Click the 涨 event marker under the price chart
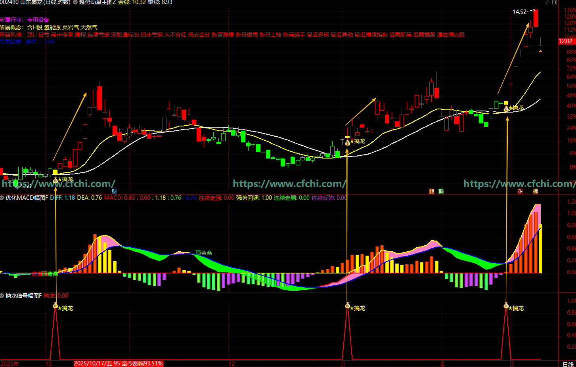 pos(521,191)
